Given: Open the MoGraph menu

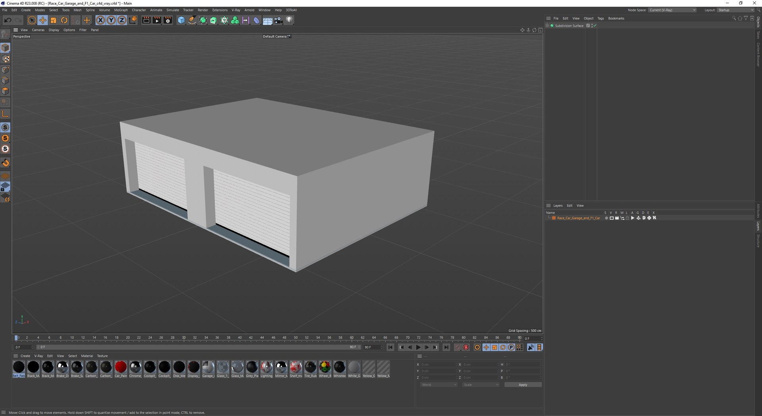Looking at the screenshot, I should (121, 10).
